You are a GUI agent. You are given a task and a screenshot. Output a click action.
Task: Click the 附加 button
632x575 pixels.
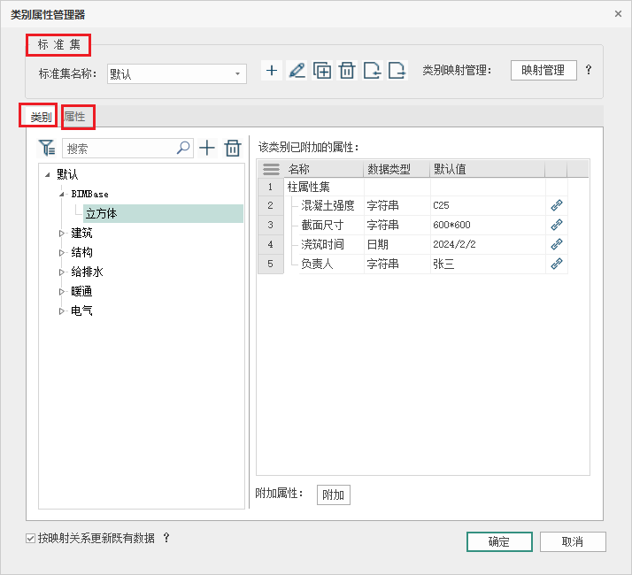334,494
